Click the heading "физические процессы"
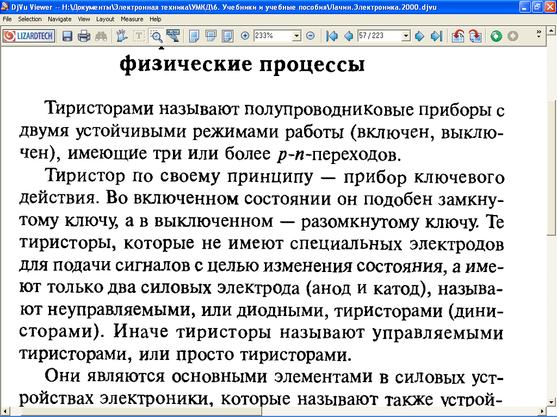The image size is (557, 417). click(242, 65)
